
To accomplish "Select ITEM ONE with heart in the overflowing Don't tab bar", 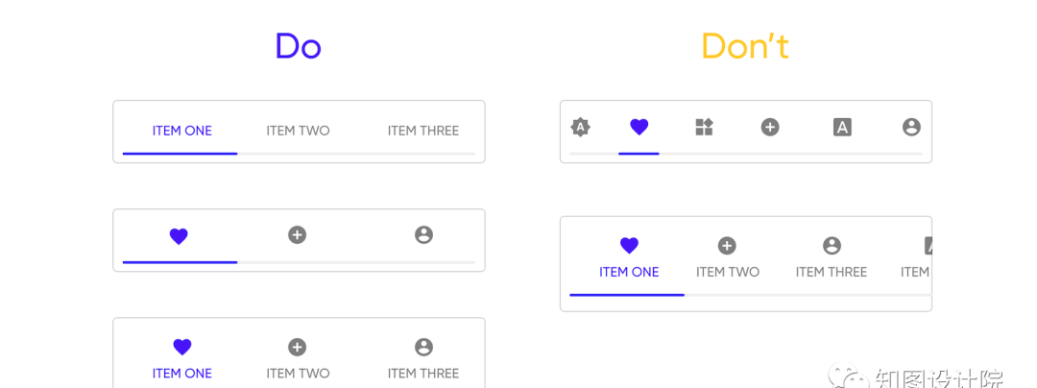I will 629,259.
